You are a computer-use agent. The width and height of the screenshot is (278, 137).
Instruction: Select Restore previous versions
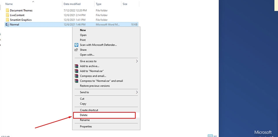coord(95,86)
